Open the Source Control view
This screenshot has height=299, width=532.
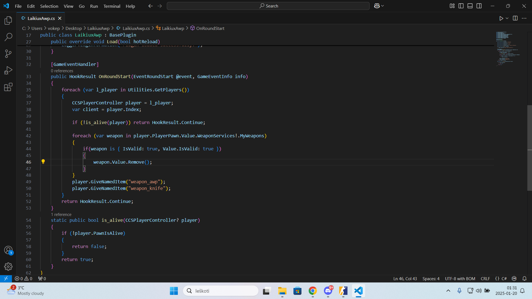[x=8, y=54]
